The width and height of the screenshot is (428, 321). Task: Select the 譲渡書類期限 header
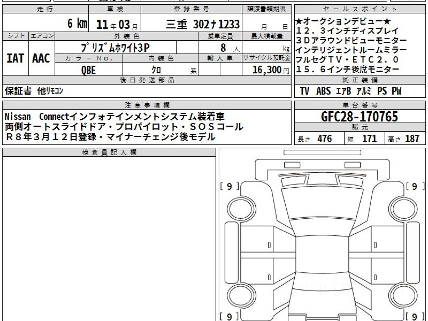click(x=266, y=9)
